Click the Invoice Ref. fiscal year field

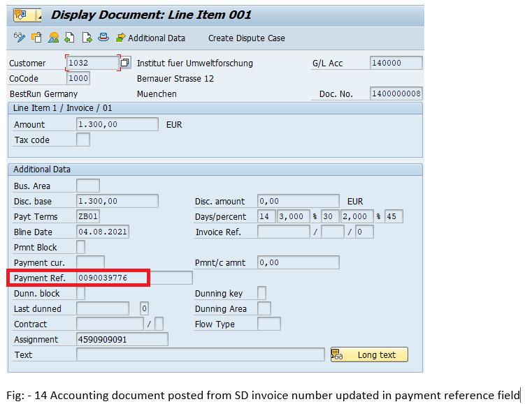[x=333, y=232]
